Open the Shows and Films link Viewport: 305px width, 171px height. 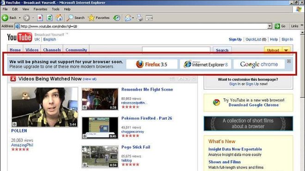(x=225, y=162)
